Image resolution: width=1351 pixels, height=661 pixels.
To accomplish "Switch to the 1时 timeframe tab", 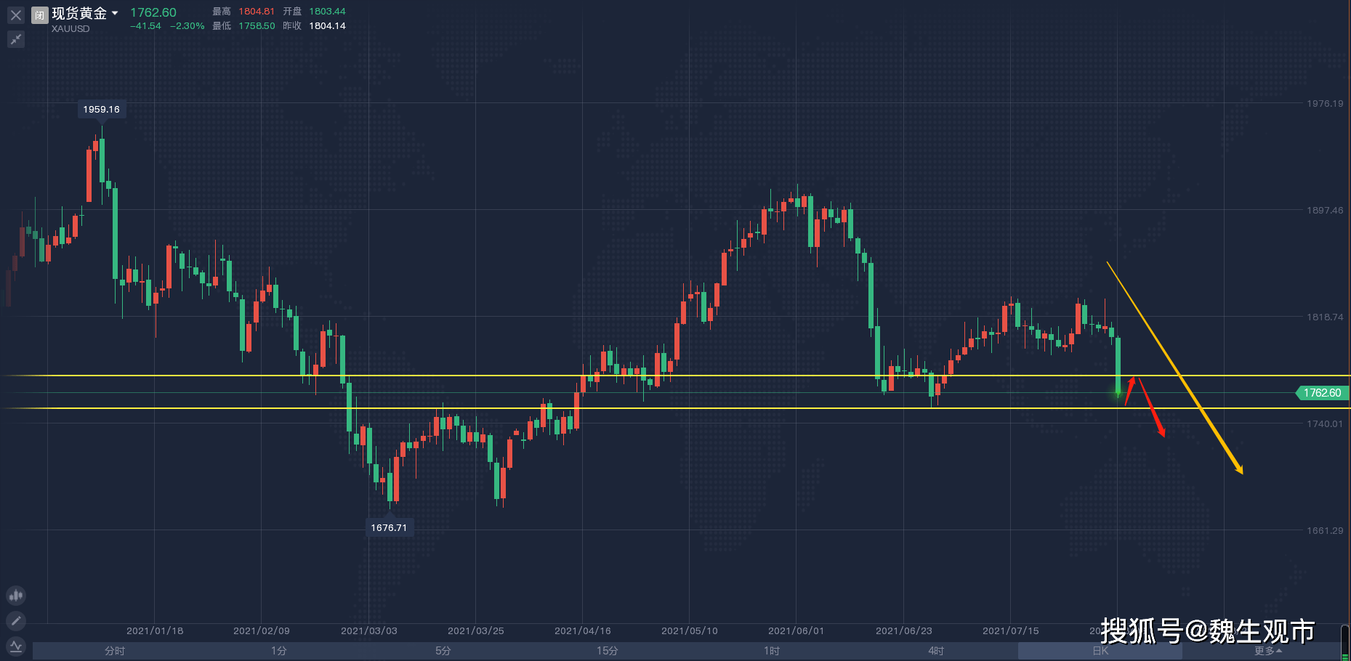I will (x=772, y=651).
